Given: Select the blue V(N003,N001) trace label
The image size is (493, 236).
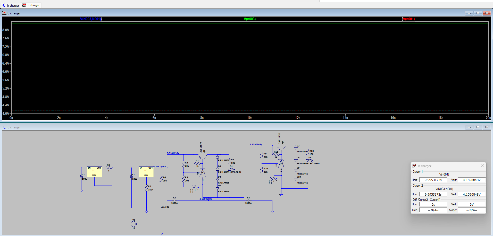Looking at the screenshot, I should [x=91, y=19].
